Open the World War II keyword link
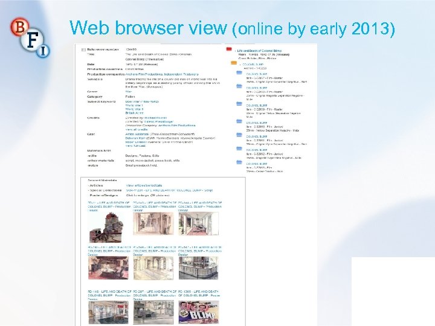The height and width of the screenshot is (326, 435). point(134,109)
